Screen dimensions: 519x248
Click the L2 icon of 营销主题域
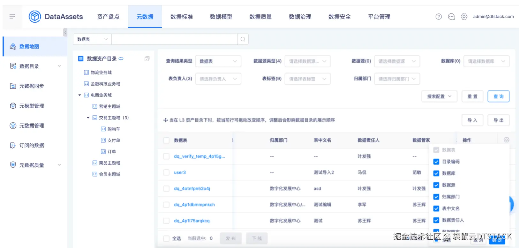[95, 106]
